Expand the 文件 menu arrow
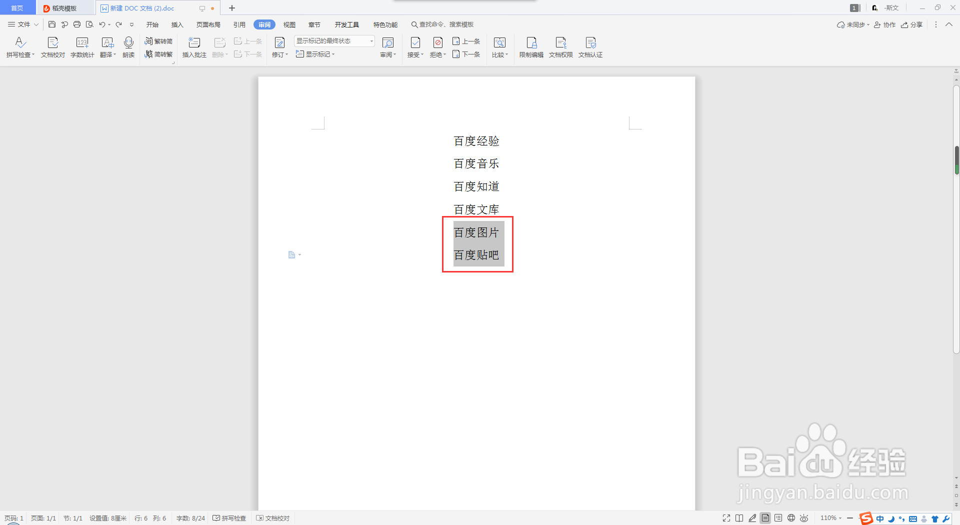 point(36,24)
